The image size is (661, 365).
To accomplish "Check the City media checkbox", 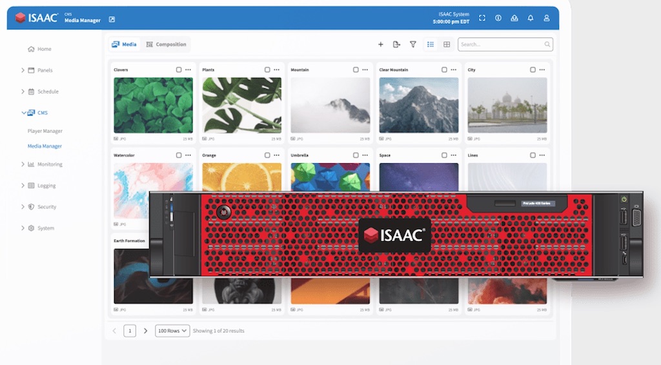I will pos(533,70).
